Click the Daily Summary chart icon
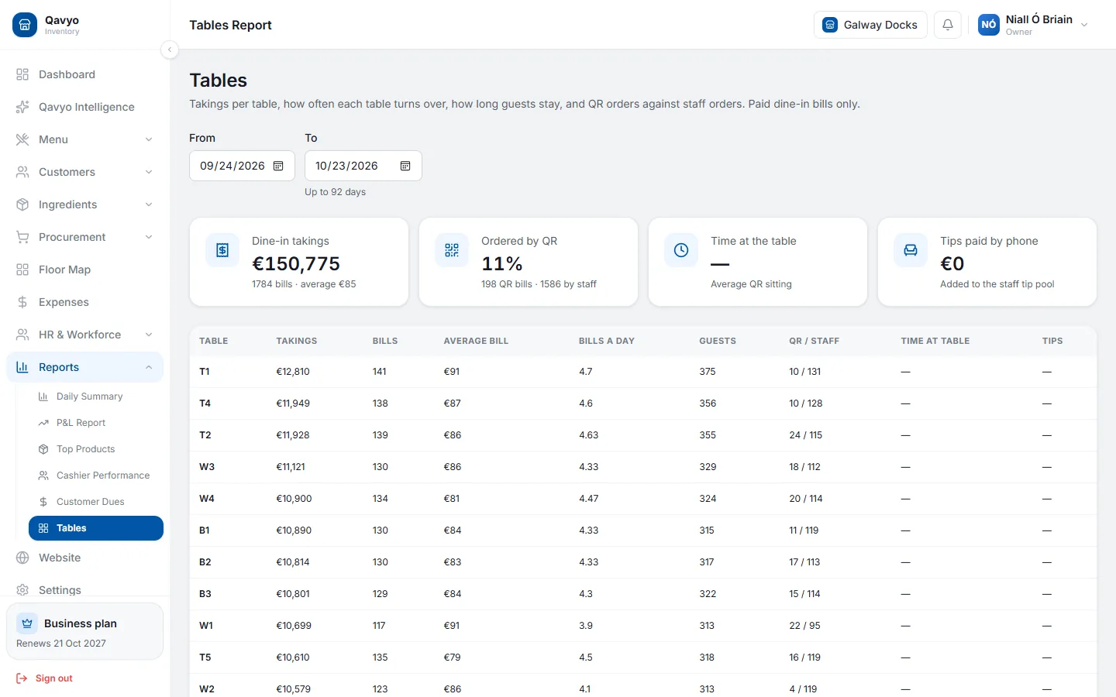The width and height of the screenshot is (1116, 697). click(x=43, y=397)
